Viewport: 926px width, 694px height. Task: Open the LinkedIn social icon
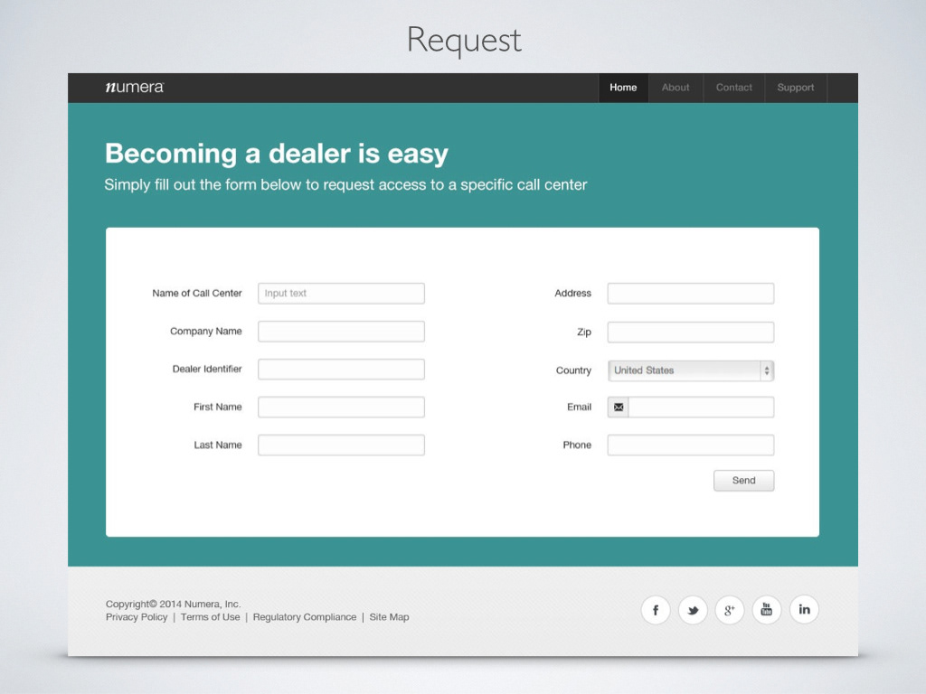[x=804, y=610]
